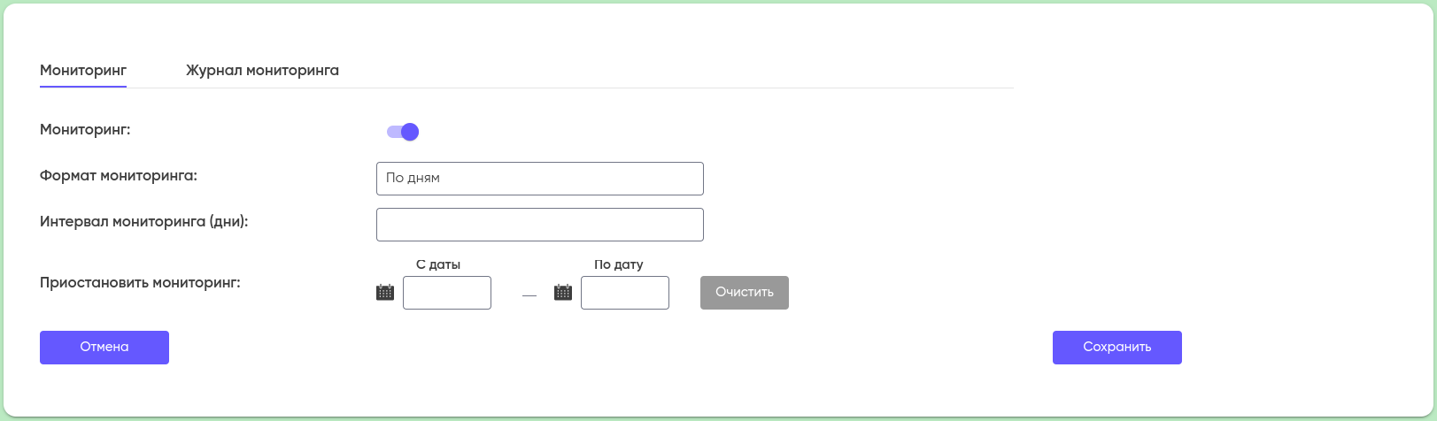Click the dash separator between date fields

pos(529,295)
